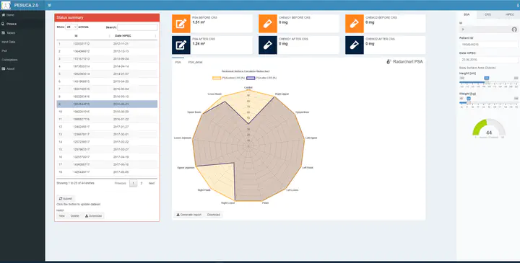Open the Show entries dropdown
520x263 pixels.
coord(71,27)
